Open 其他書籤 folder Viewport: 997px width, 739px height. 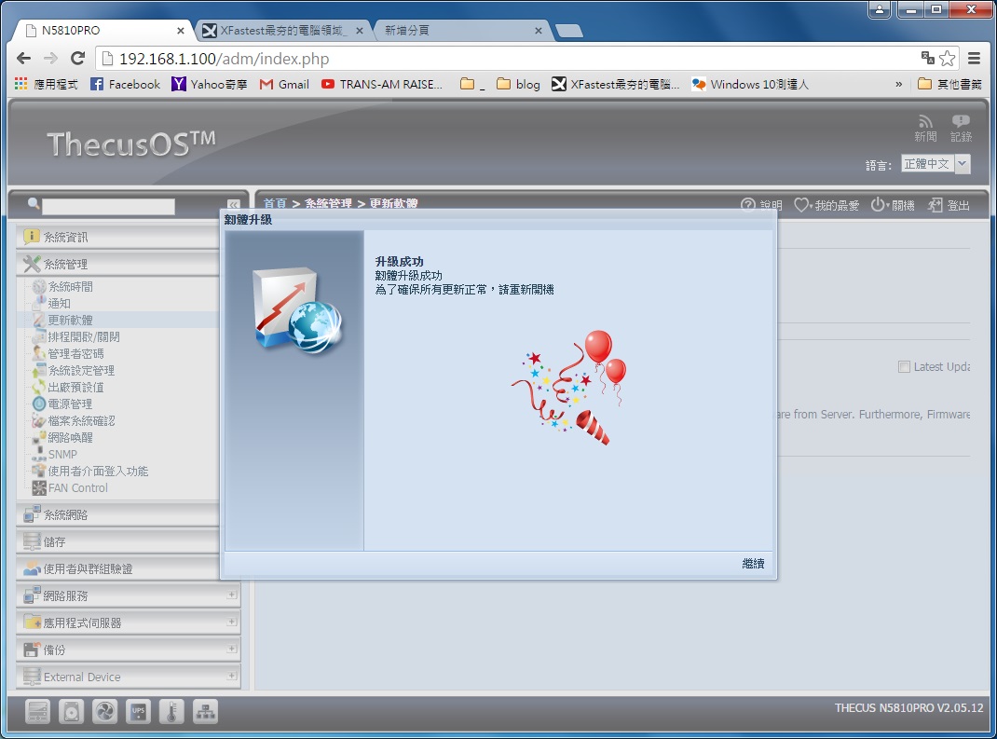pyautogui.click(x=950, y=84)
